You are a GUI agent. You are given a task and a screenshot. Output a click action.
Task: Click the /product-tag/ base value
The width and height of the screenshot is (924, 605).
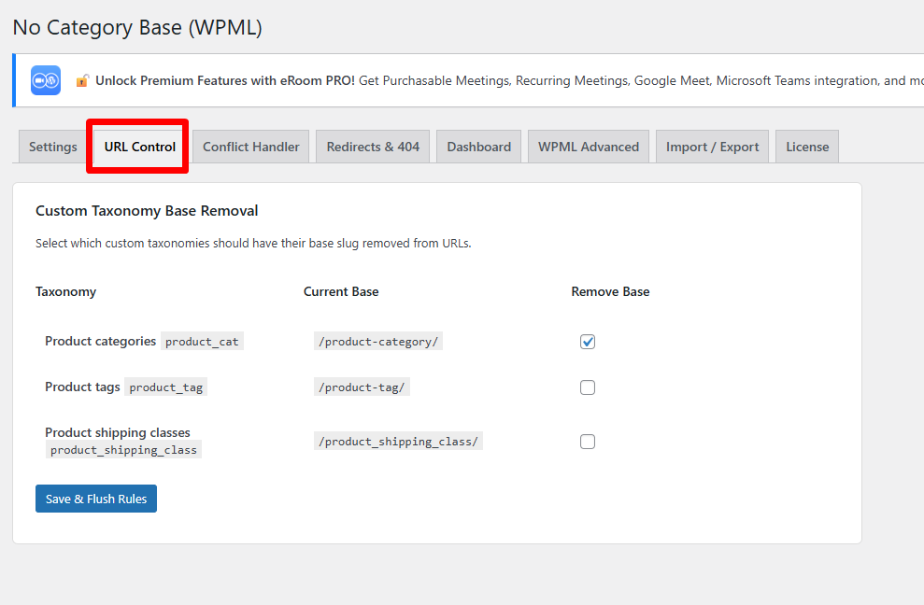[362, 387]
